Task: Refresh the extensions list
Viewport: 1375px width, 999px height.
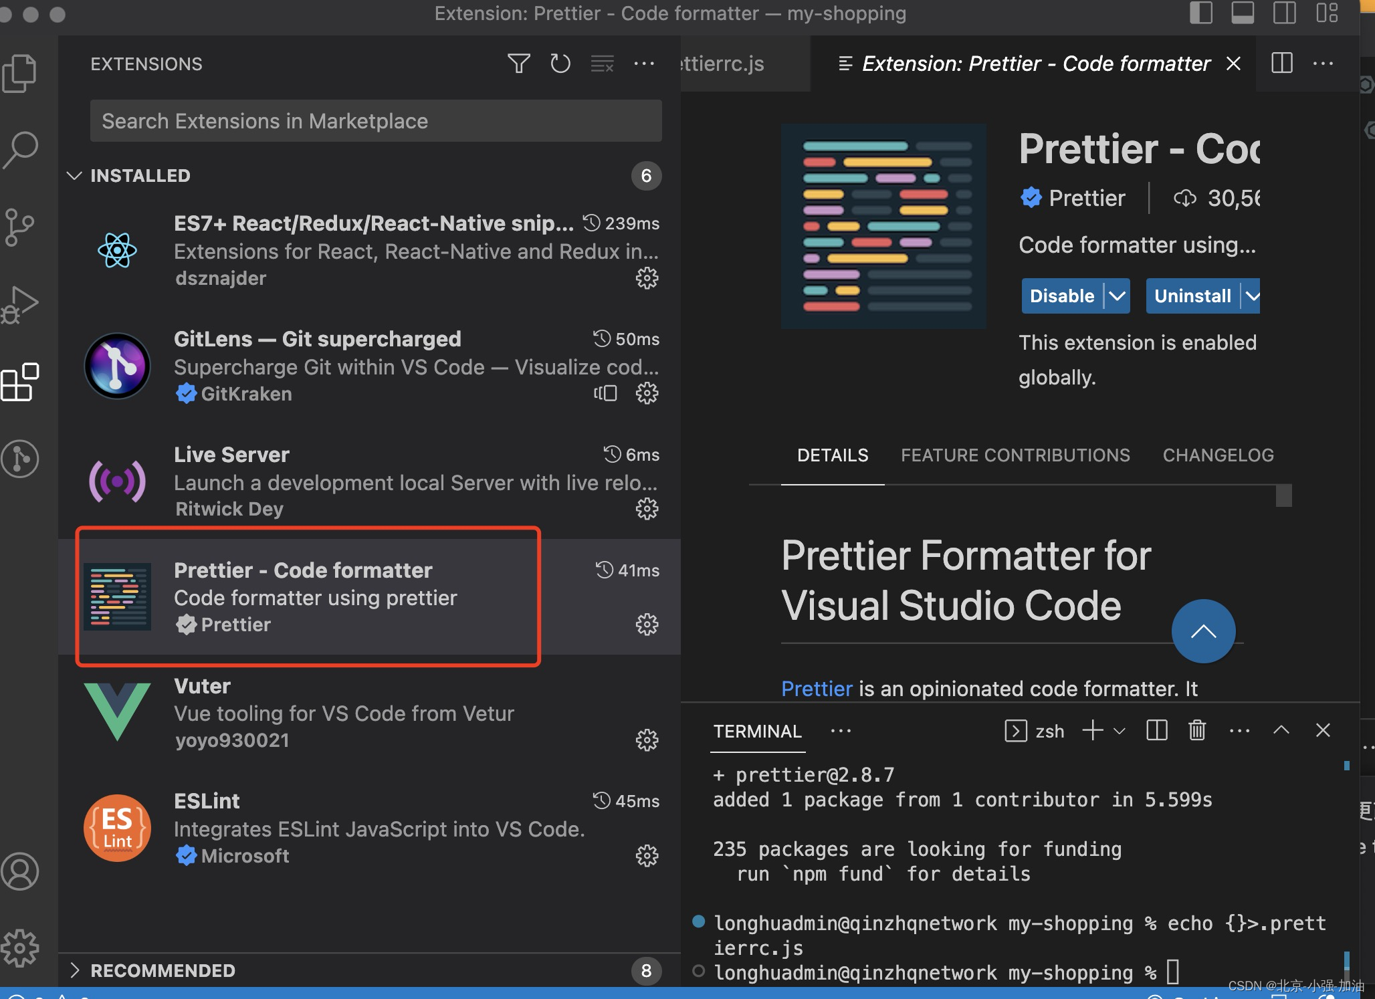Action: (x=560, y=64)
